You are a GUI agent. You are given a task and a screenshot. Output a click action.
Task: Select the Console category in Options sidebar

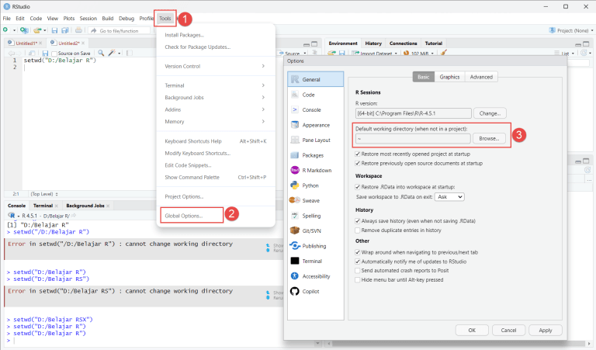[x=316, y=110]
